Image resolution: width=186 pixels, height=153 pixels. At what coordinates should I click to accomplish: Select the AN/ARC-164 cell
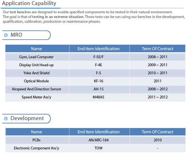click(99, 140)
